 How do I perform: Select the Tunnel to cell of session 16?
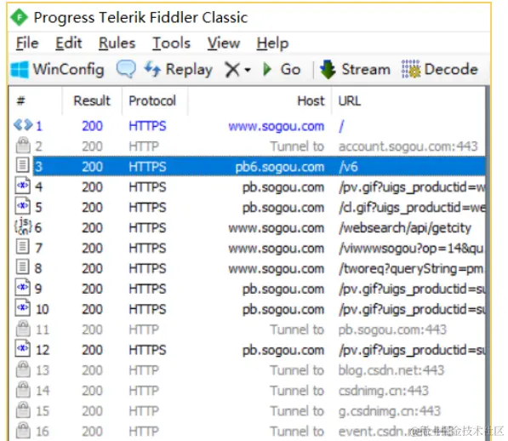tap(297, 432)
